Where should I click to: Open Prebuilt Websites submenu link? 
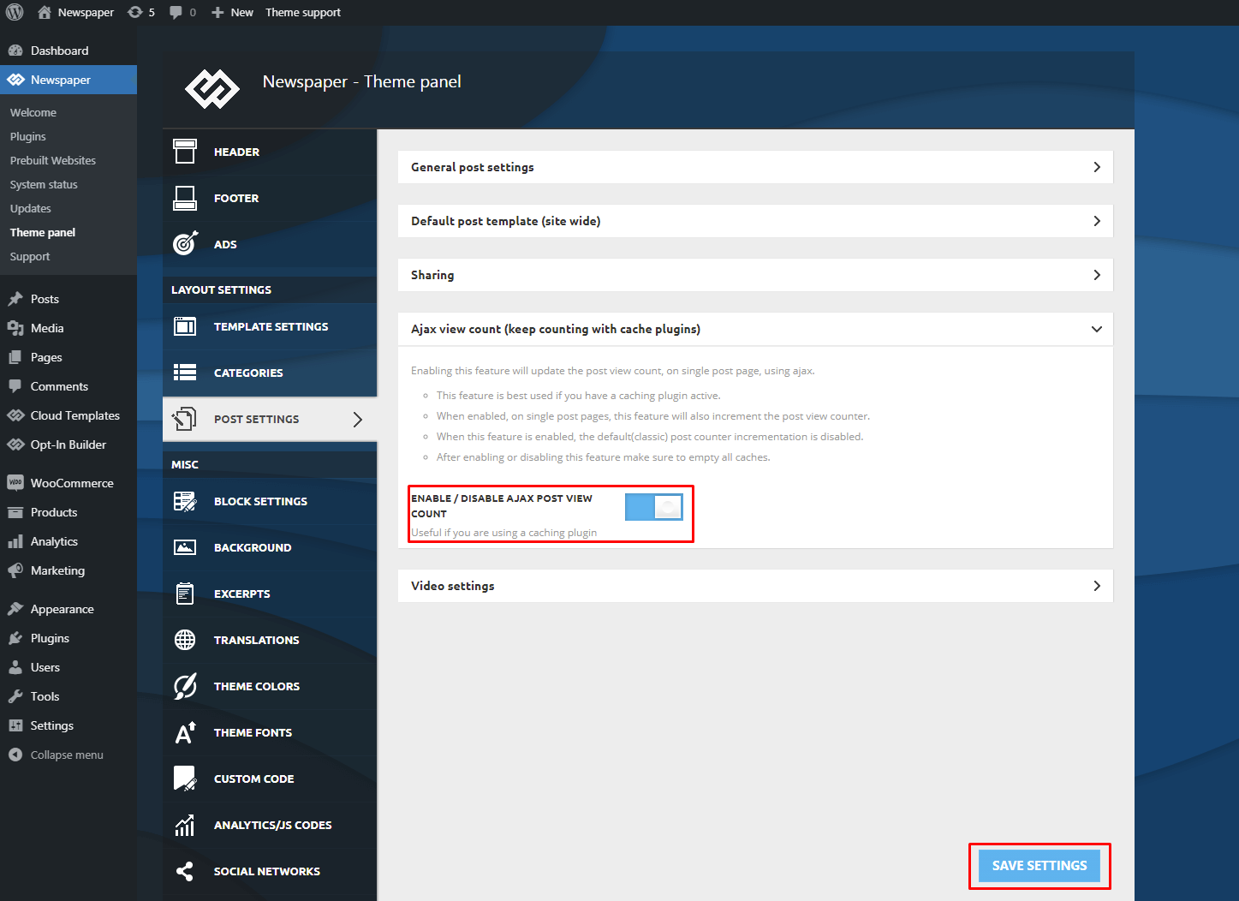(x=53, y=160)
